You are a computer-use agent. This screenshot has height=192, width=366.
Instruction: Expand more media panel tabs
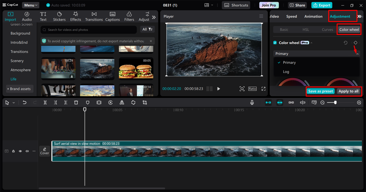click(154, 17)
